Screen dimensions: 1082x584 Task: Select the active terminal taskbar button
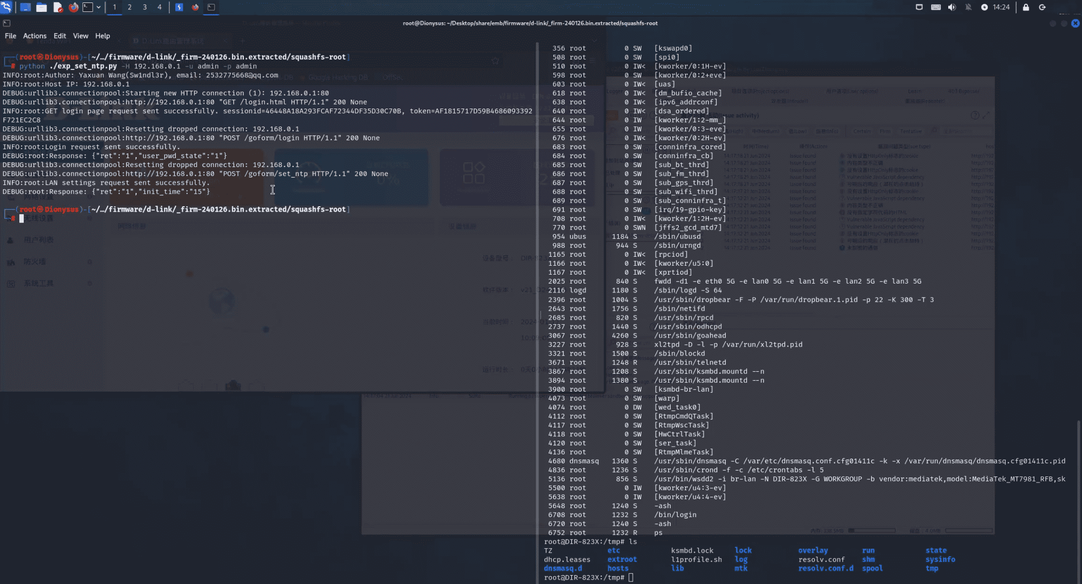(211, 7)
